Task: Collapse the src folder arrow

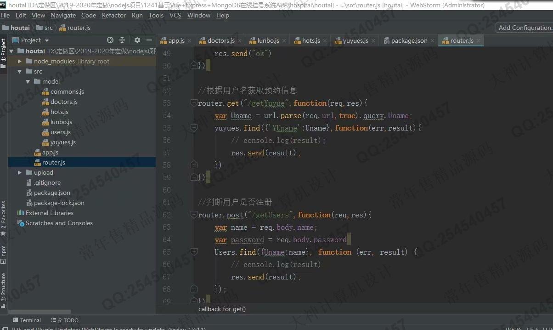Action: pos(20,71)
